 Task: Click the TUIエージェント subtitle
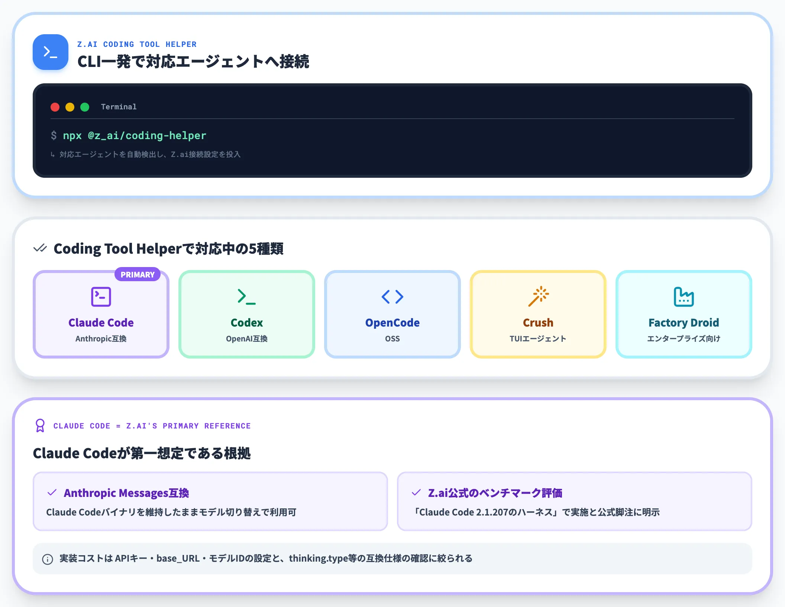538,338
